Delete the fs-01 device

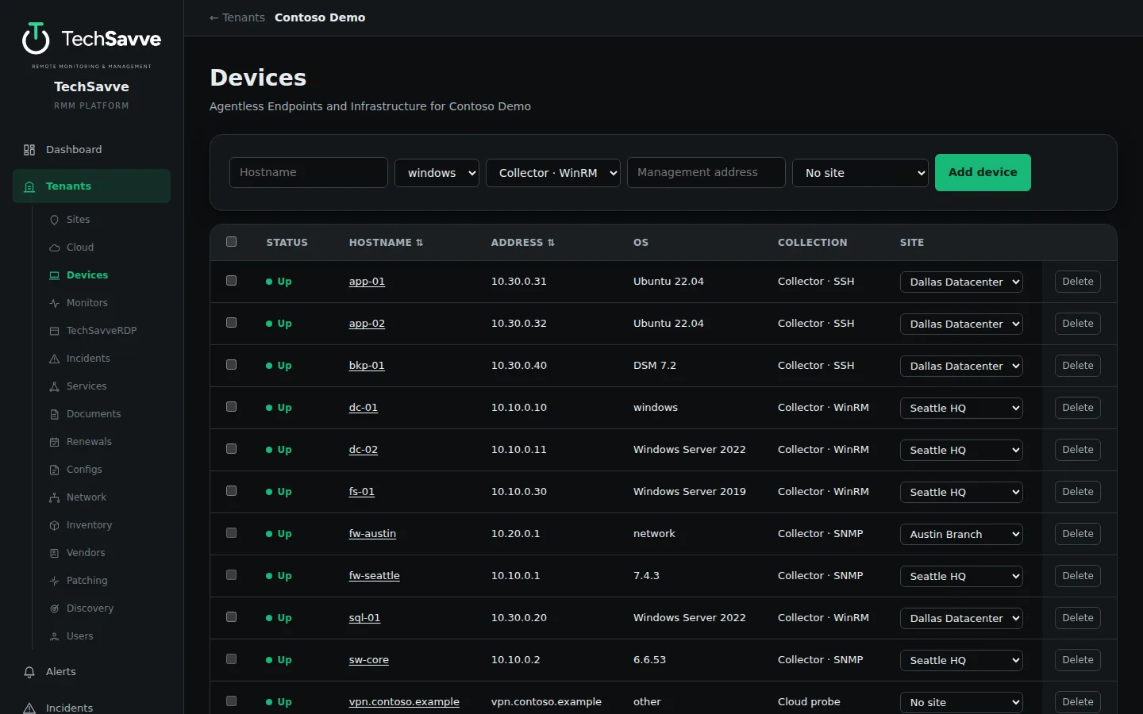click(1077, 492)
